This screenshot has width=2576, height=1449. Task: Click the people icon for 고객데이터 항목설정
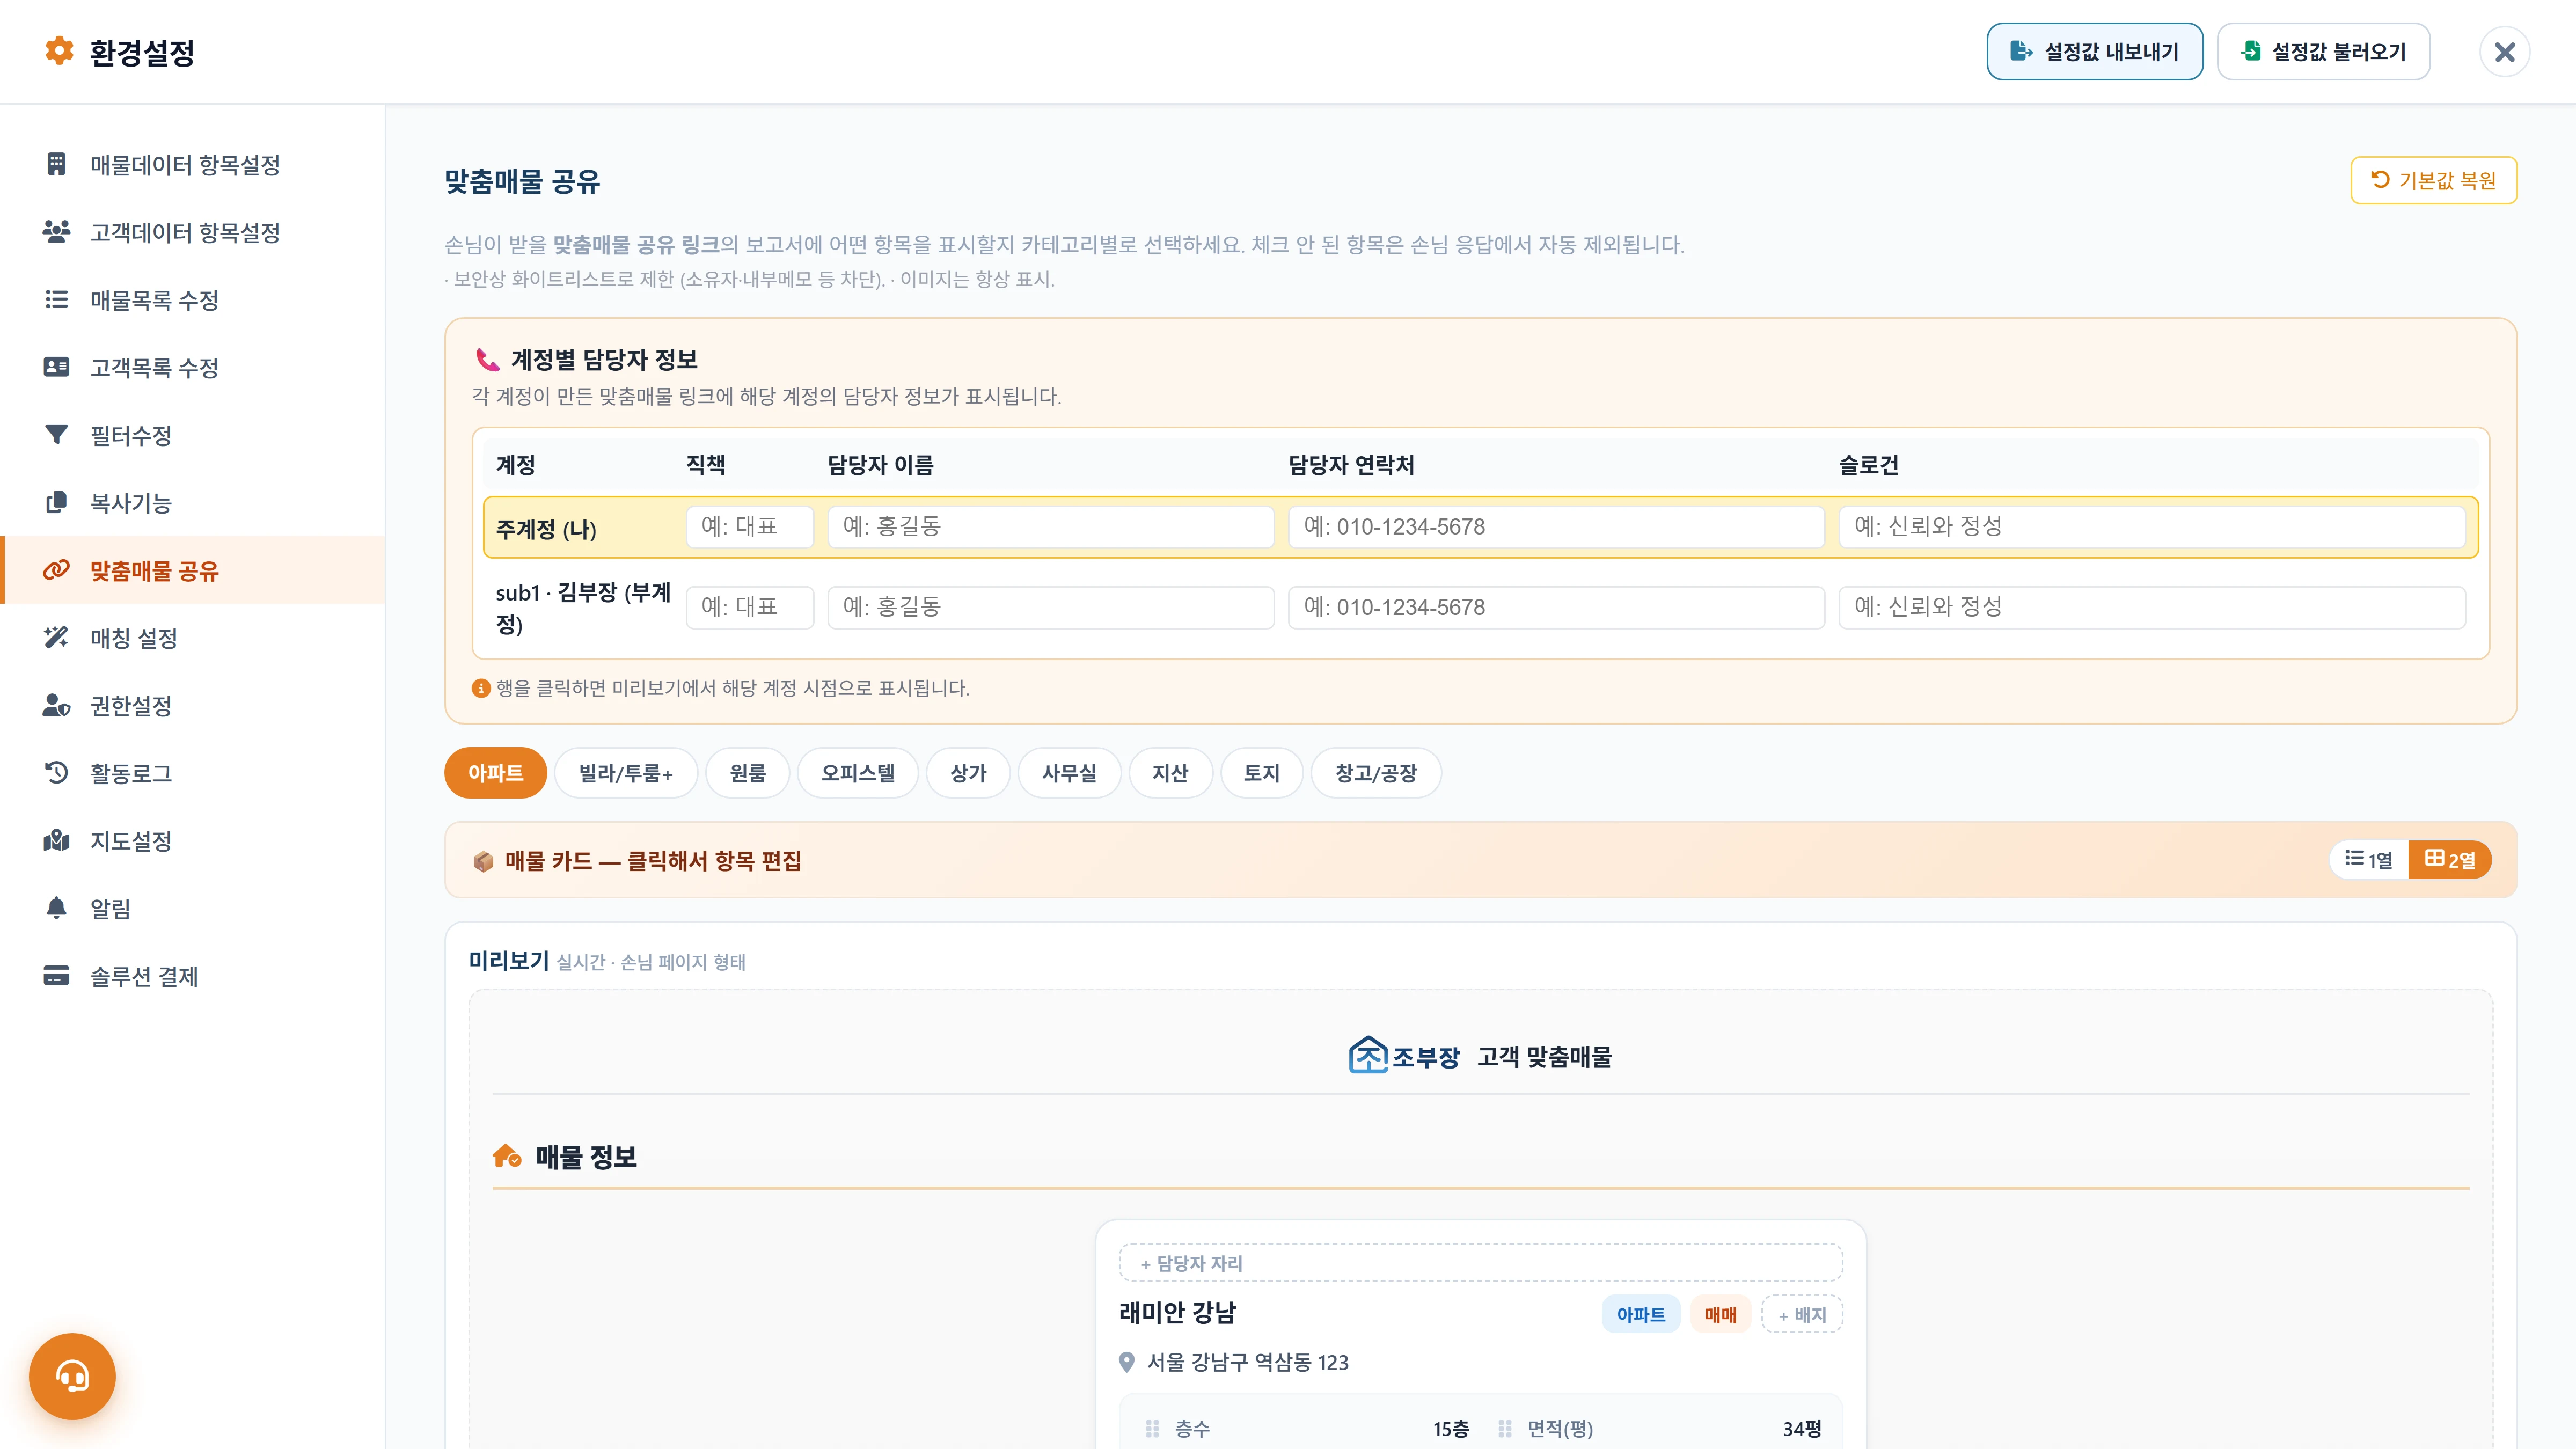(56, 232)
